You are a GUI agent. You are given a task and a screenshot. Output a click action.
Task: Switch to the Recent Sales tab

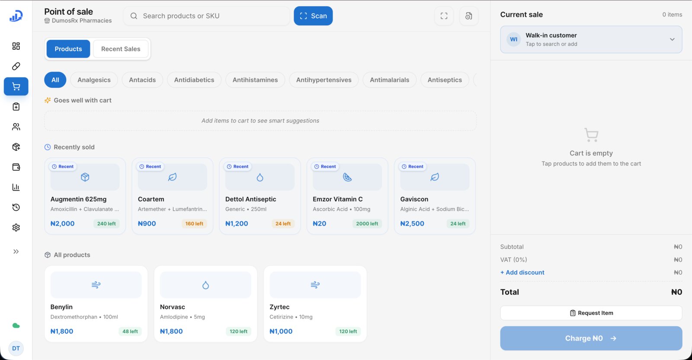[x=121, y=49]
